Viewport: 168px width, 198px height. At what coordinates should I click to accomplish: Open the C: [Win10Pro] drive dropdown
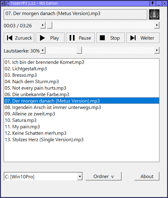[x=80, y=176]
